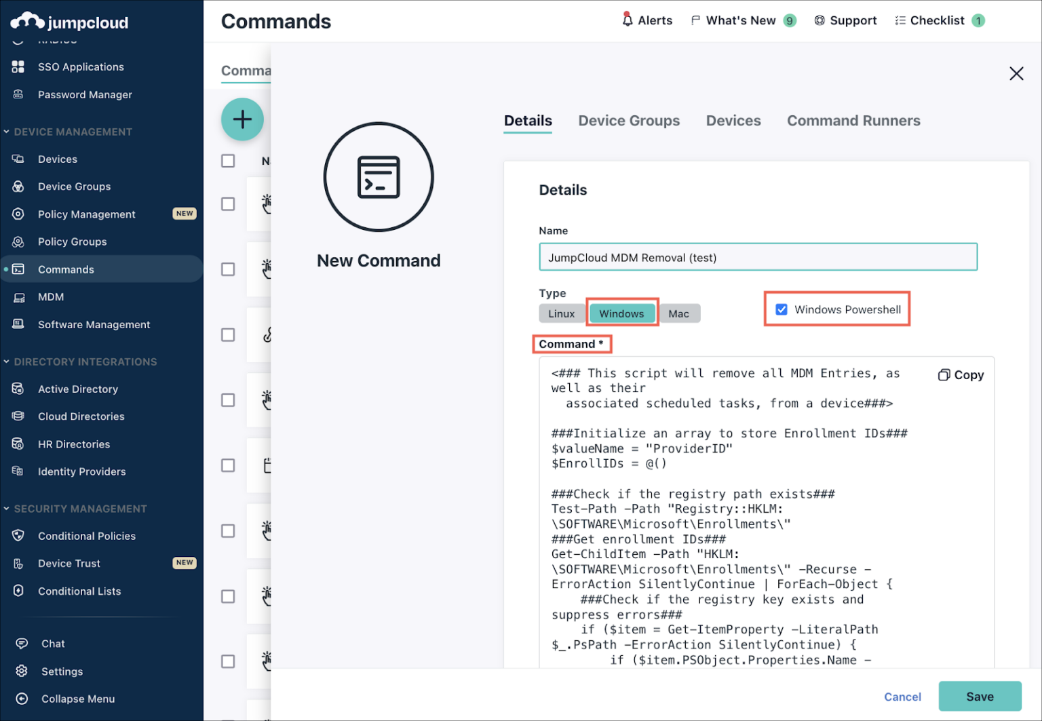Open the Commands section in sidebar
Image resolution: width=1042 pixels, height=721 pixels.
(66, 269)
